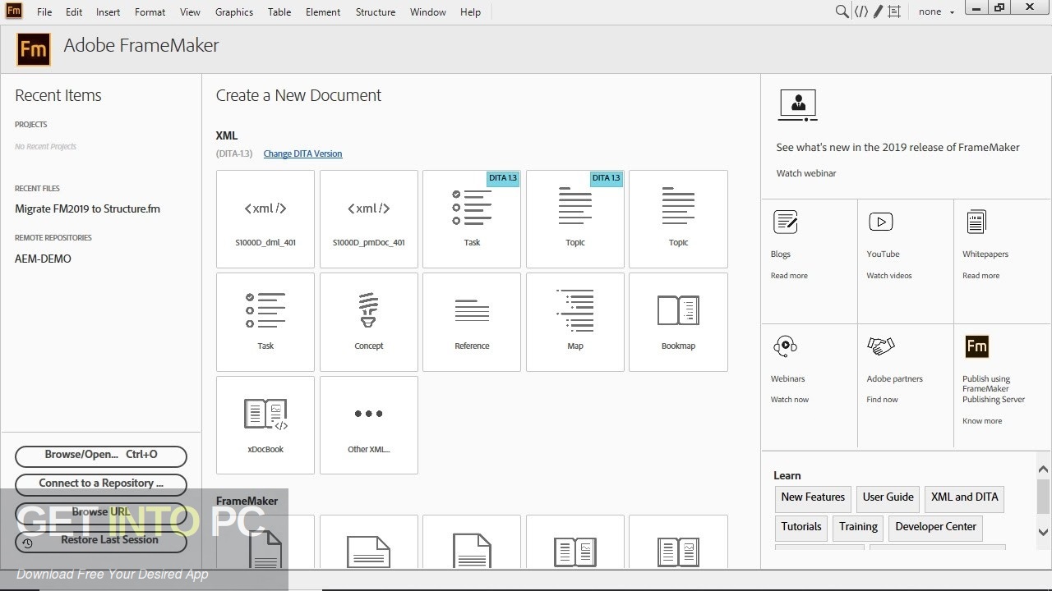Click the Tutorials button
This screenshot has height=591, width=1052.
pos(801,527)
